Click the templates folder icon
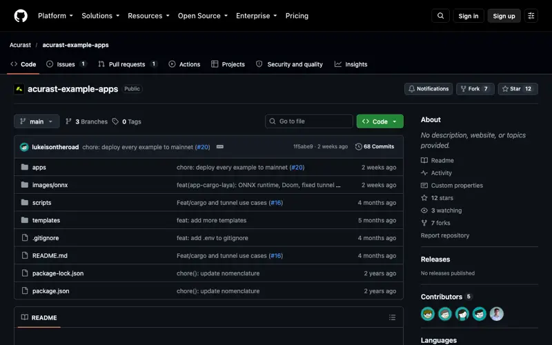Viewport: 552px width, 345px height. coord(25,220)
